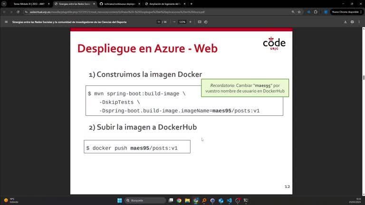Open the weather widget on the taskbar
365x205 pixels.
pos(11,200)
